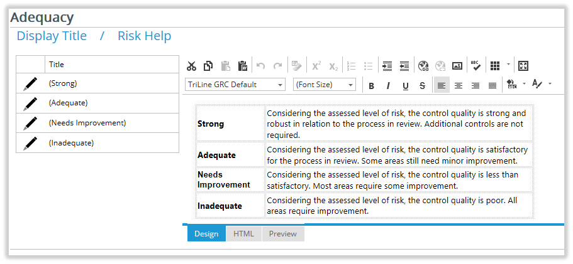Insert a numbered list
The width and height of the screenshot is (573, 264).
[x=351, y=66]
